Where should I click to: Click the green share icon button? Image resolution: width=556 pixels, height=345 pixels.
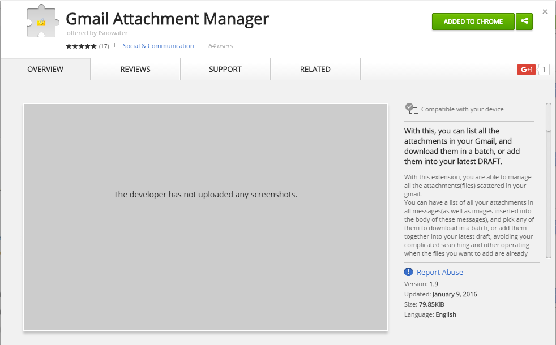[524, 21]
